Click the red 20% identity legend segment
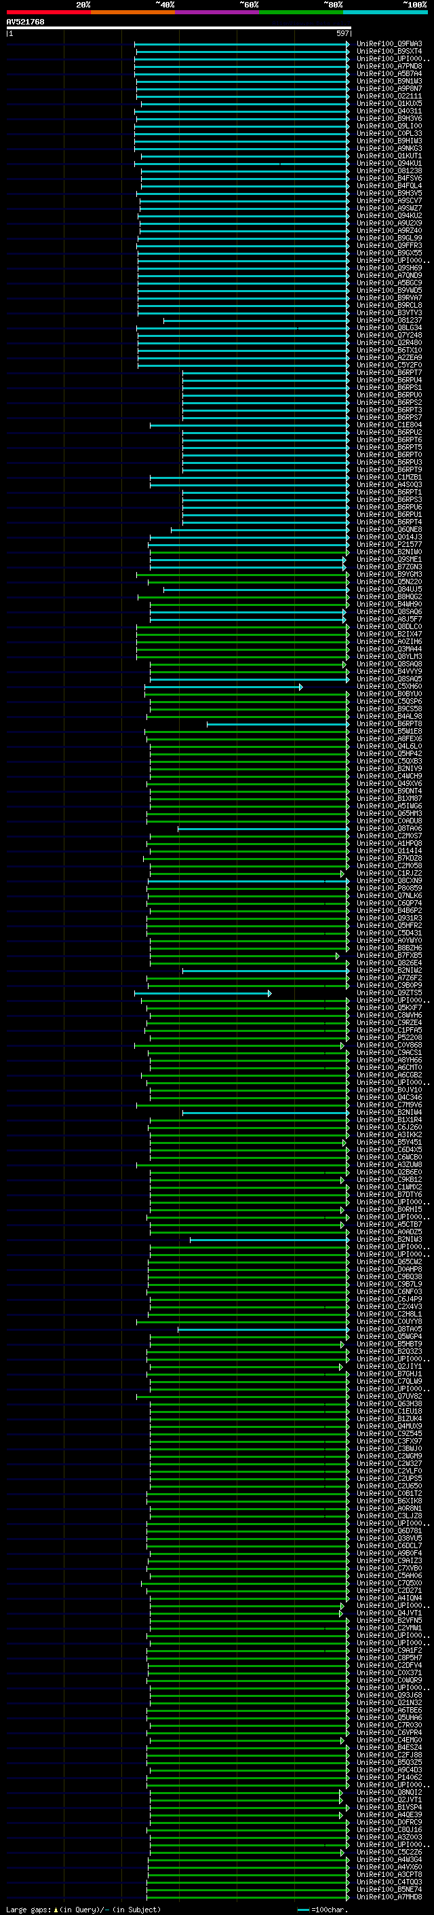The image size is (434, 1915). (x=48, y=12)
